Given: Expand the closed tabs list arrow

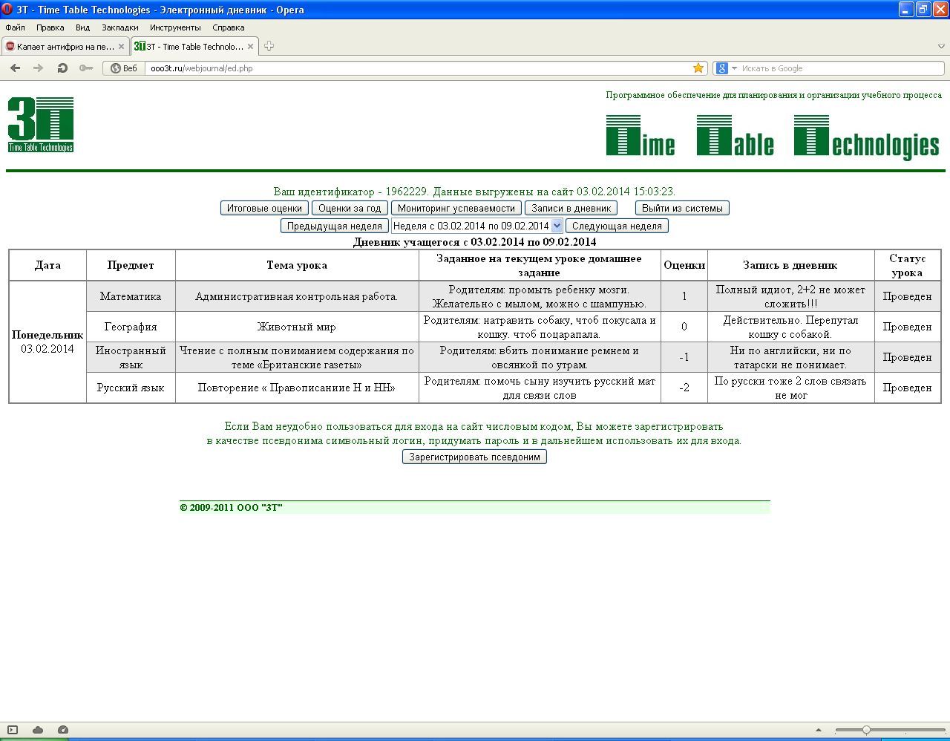Looking at the screenshot, I should (x=941, y=46).
